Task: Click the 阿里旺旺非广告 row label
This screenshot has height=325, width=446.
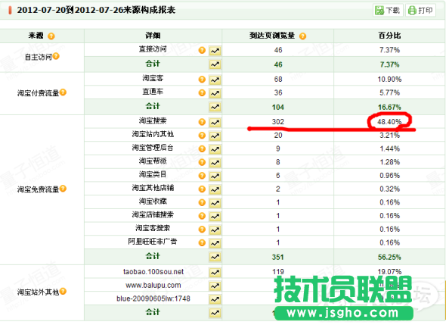Action: point(153,242)
